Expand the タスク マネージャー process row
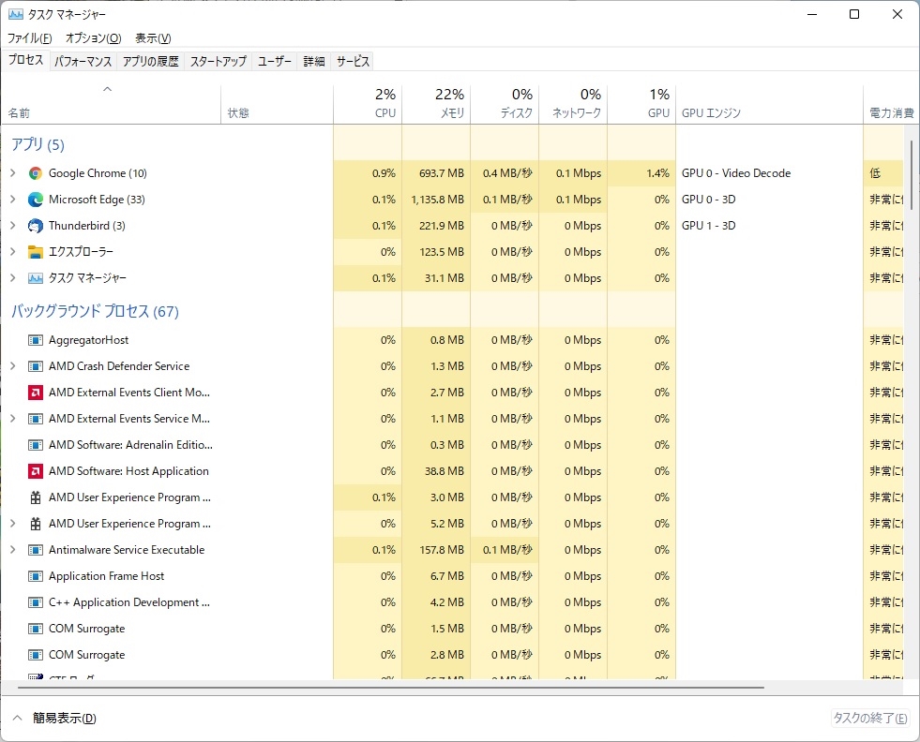This screenshot has width=920, height=742. [x=13, y=278]
